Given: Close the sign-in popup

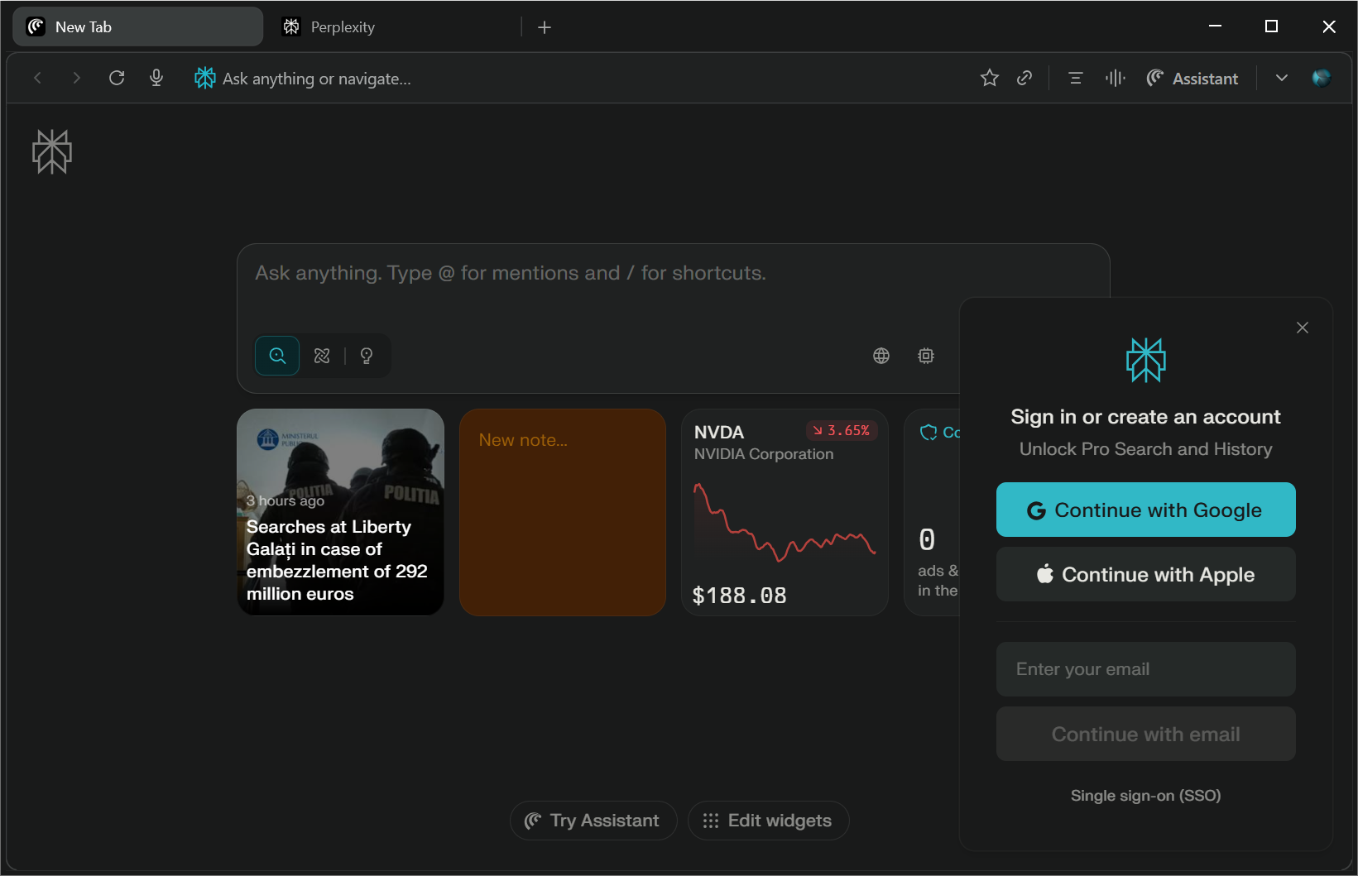Looking at the screenshot, I should (1302, 328).
